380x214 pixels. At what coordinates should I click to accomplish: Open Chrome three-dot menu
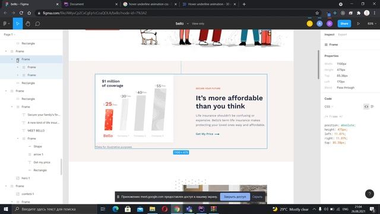[375, 13]
